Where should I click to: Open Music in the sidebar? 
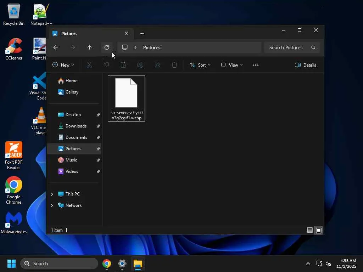[x=74, y=160]
